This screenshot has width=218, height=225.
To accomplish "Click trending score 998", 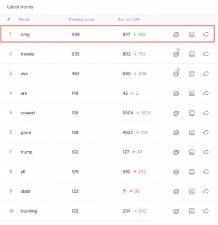I will coord(75,35).
